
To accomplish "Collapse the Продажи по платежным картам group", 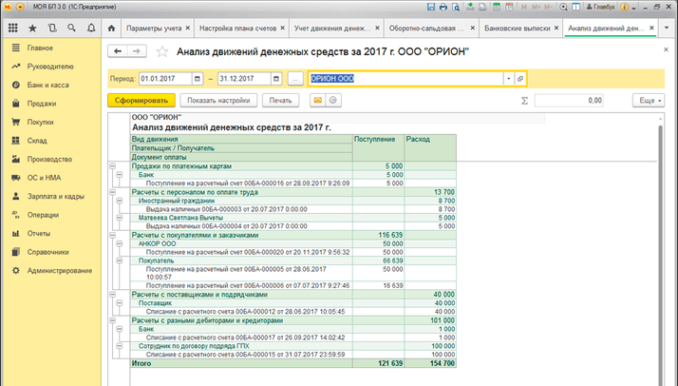I will (113, 166).
